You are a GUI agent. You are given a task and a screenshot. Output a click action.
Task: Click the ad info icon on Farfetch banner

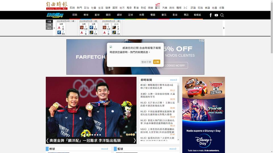coord(200,41)
